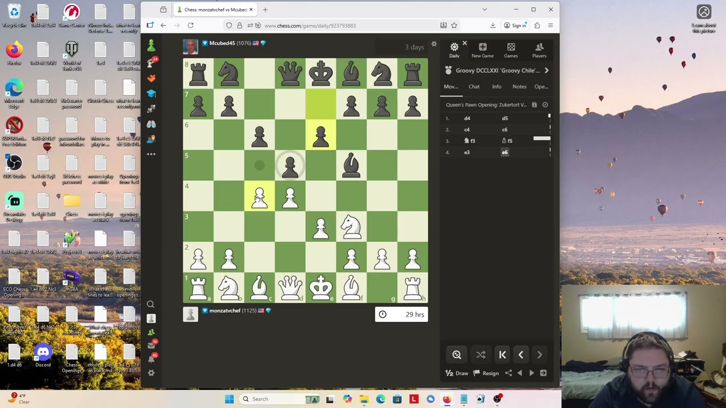Click browser address bar URL
The width and height of the screenshot is (726, 408).
click(x=310, y=25)
